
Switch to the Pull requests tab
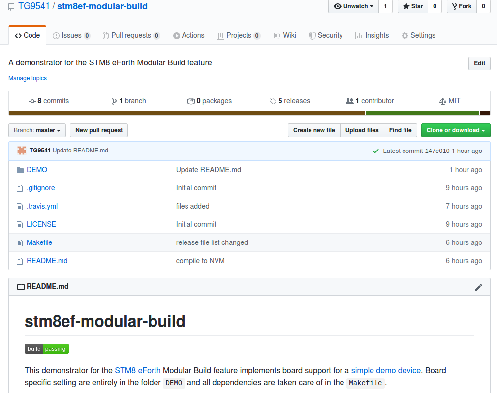click(x=131, y=35)
